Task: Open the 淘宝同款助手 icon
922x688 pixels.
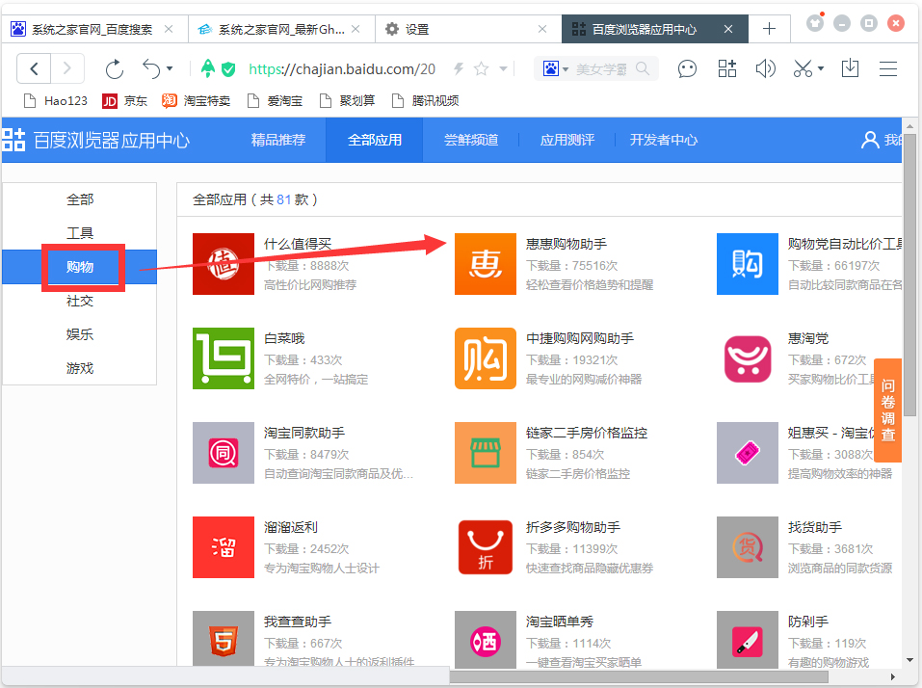Action: [224, 453]
